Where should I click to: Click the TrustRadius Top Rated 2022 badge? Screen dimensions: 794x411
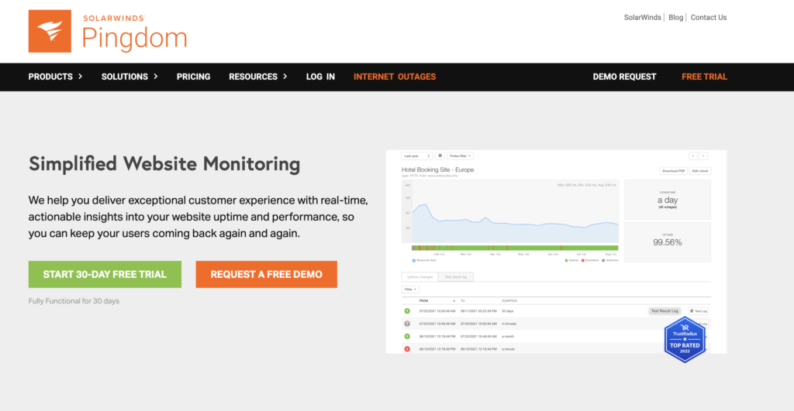[685, 338]
